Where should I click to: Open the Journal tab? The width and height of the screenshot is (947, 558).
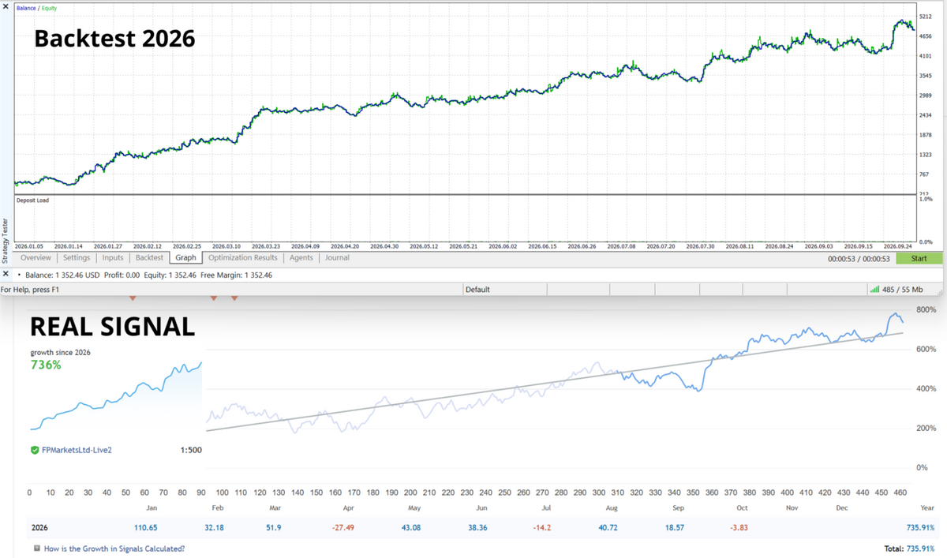pos(337,257)
